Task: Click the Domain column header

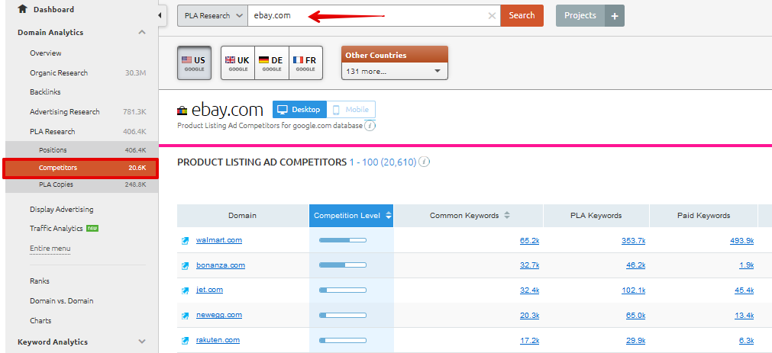Action: tap(243, 215)
